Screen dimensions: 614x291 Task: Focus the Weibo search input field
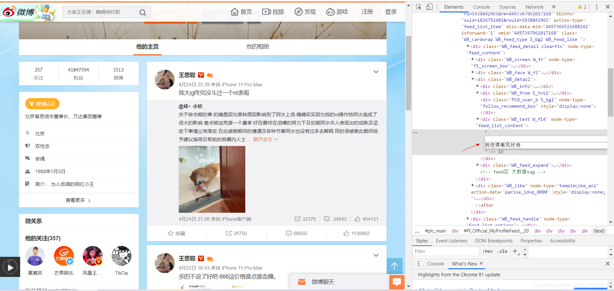point(101,12)
